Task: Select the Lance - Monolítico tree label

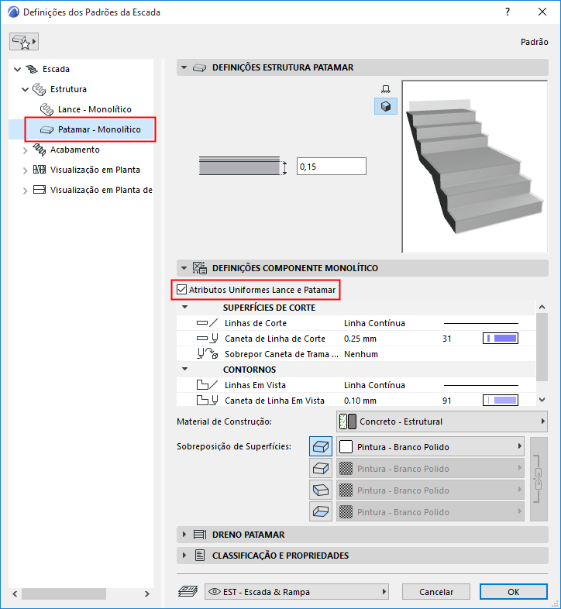Action: pyautogui.click(x=95, y=109)
